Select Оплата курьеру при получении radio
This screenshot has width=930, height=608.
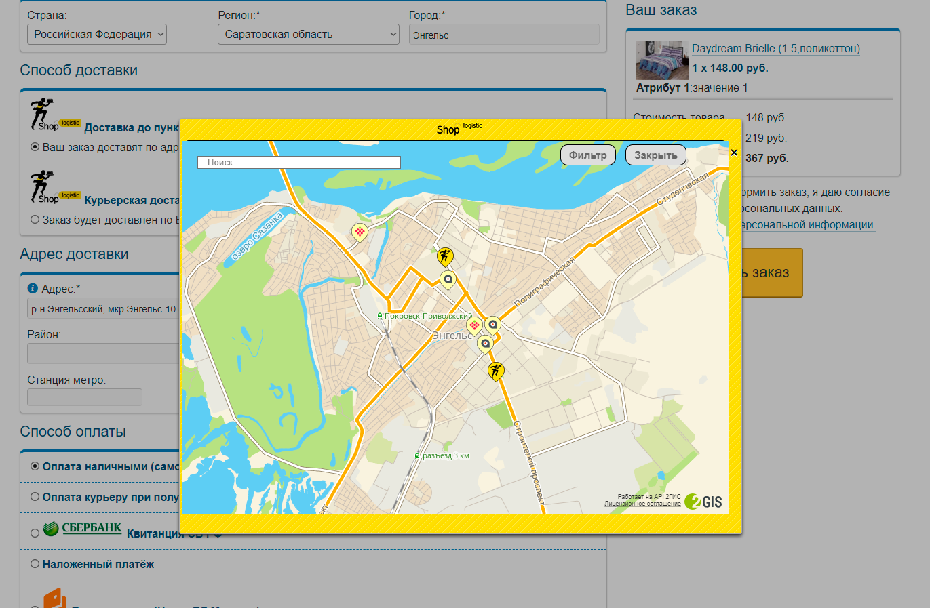click(35, 497)
